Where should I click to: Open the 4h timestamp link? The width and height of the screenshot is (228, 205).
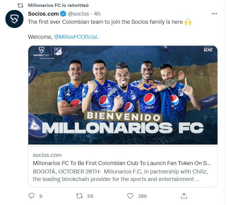click(97, 14)
